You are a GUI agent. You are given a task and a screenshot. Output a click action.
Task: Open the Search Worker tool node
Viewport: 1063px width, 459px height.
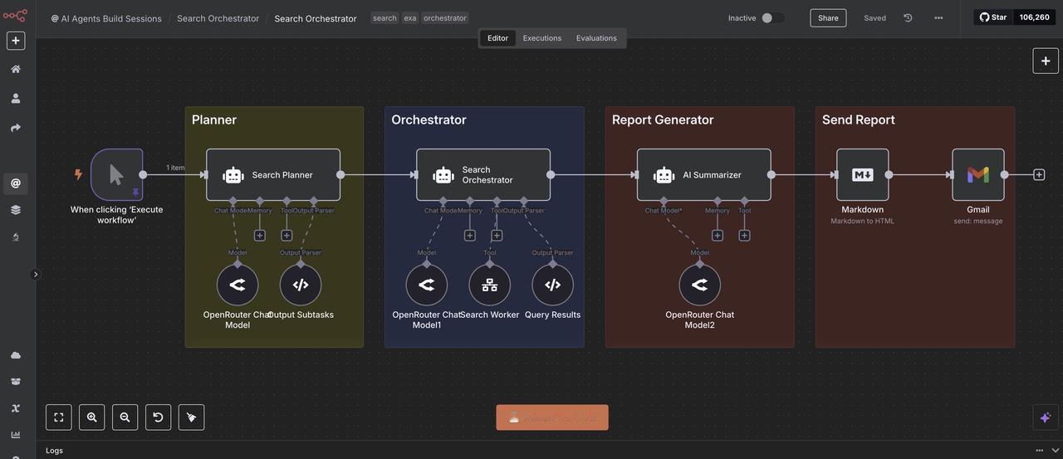(x=489, y=285)
